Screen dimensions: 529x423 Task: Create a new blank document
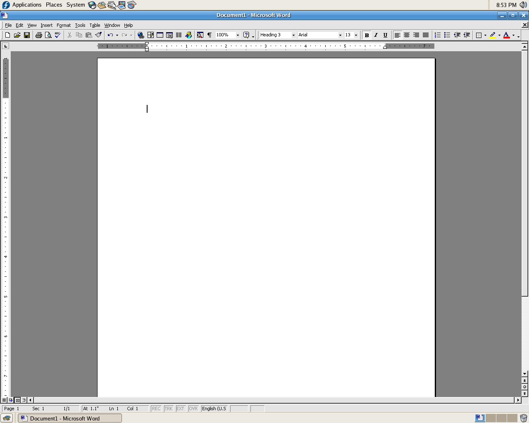pos(7,35)
